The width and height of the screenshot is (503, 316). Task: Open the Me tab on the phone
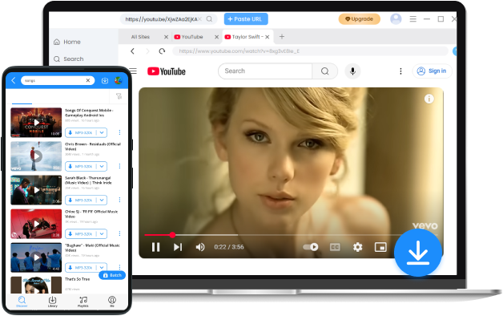pyautogui.click(x=112, y=302)
